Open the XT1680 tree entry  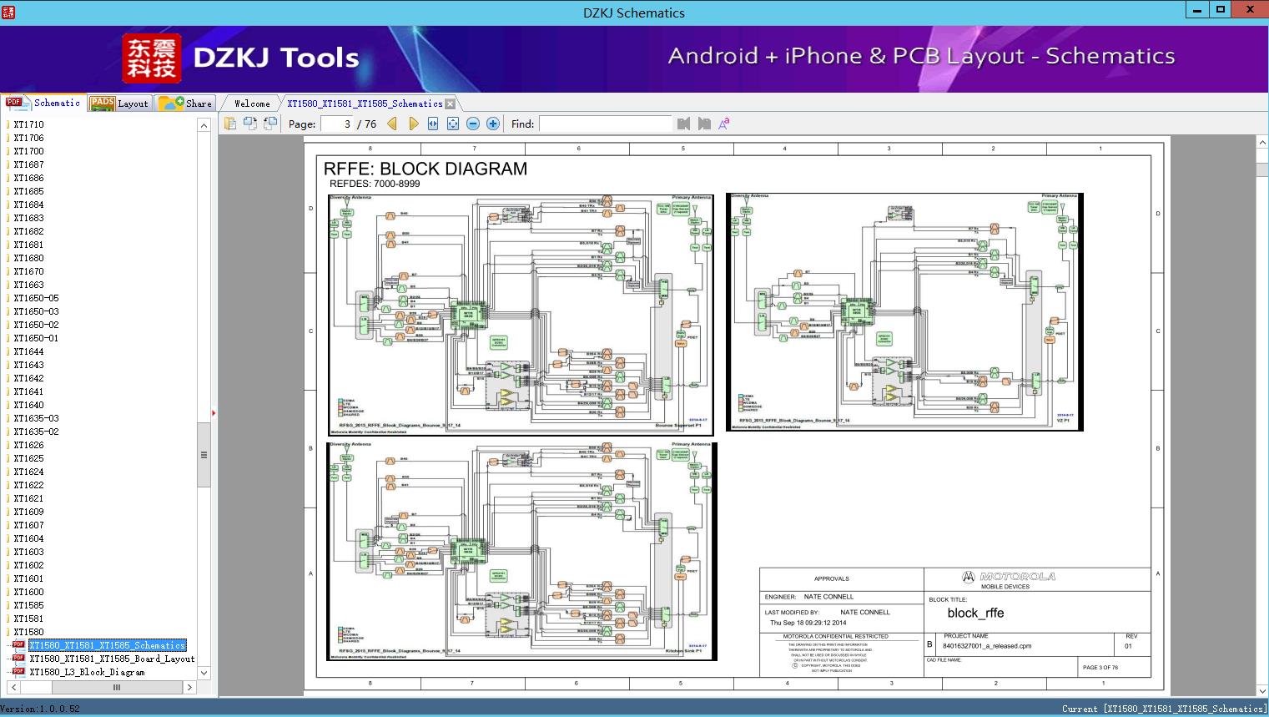click(28, 258)
